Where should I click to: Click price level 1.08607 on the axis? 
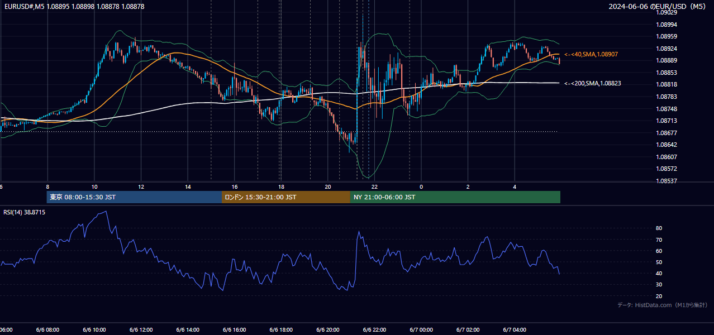pyautogui.click(x=668, y=157)
